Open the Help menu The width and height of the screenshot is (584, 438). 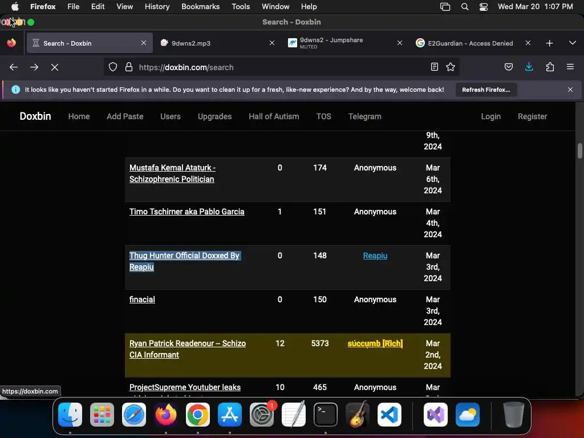[x=309, y=7]
